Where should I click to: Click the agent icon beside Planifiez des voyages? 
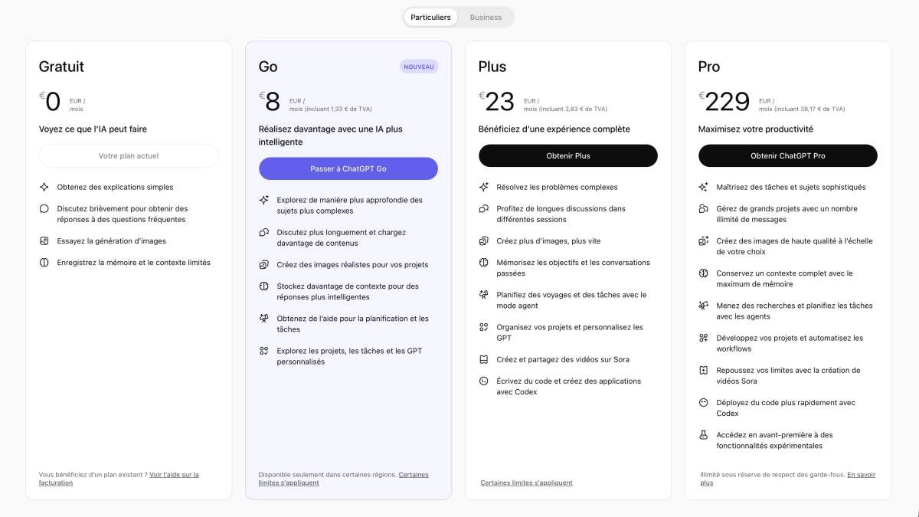pos(483,294)
